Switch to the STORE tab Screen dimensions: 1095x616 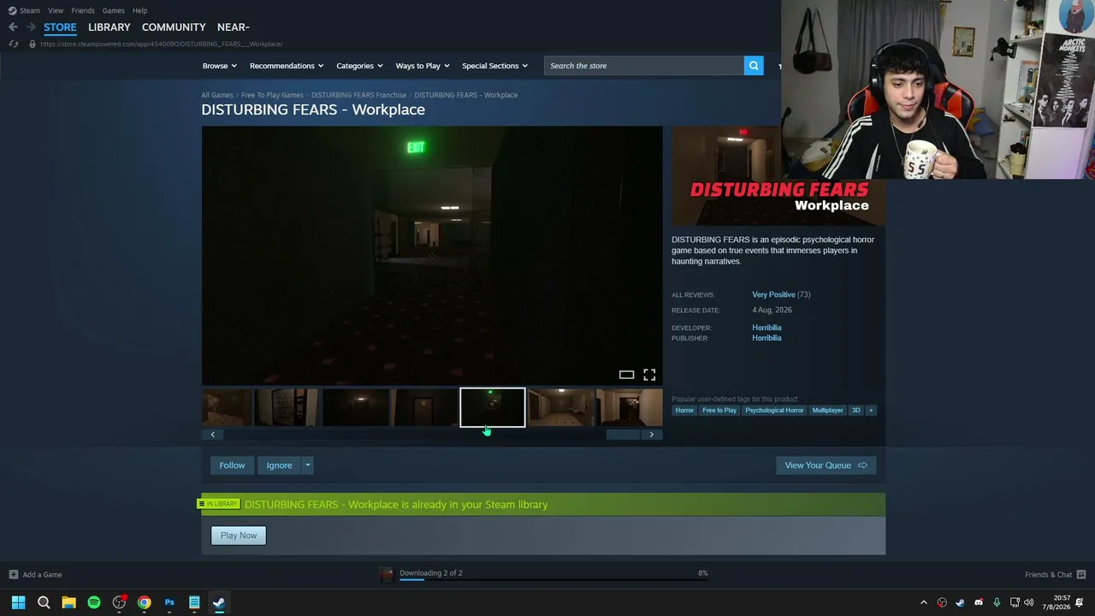60,27
